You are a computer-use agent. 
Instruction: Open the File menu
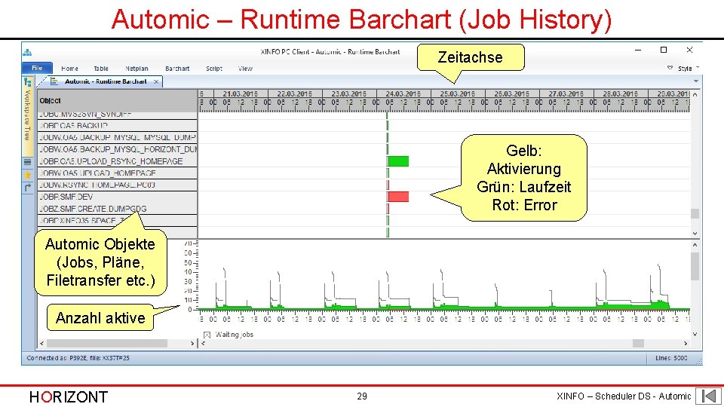coord(37,68)
